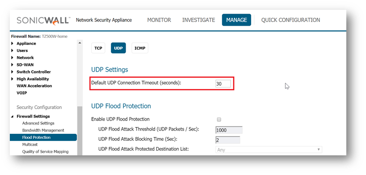The width and height of the screenshot is (366, 175).
Task: Expand the Users section arrow
Action: (12, 51)
